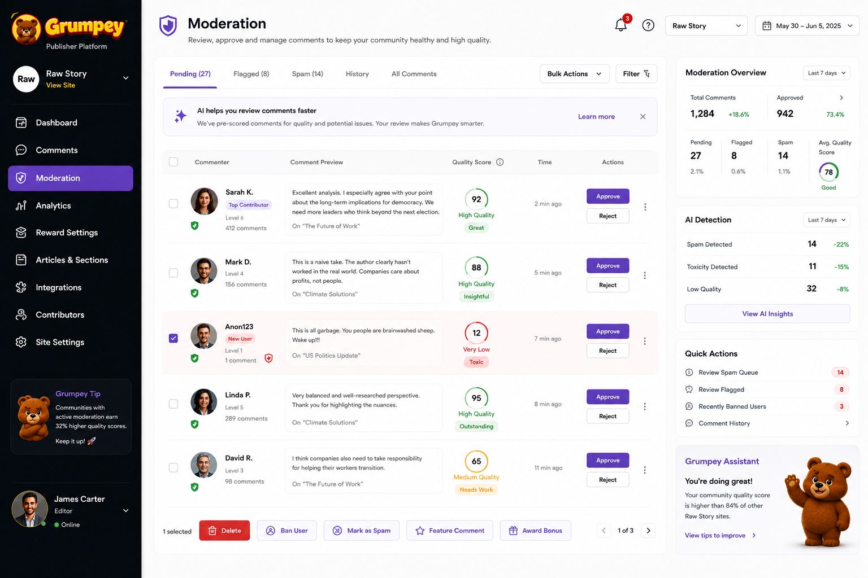Switch to the Spam (14) tab
The height and width of the screenshot is (578, 868).
(307, 74)
